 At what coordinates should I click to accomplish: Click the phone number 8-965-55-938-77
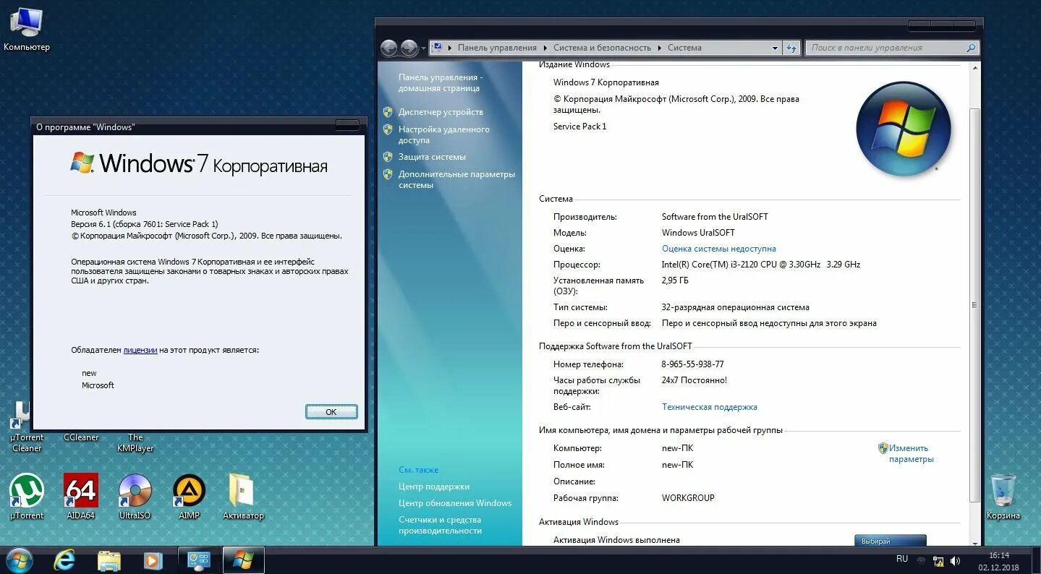click(x=692, y=364)
